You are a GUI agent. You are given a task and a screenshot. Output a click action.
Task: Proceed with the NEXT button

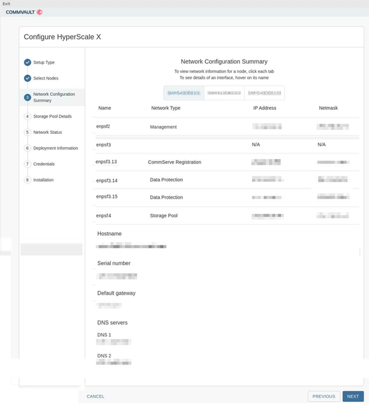coord(353,396)
